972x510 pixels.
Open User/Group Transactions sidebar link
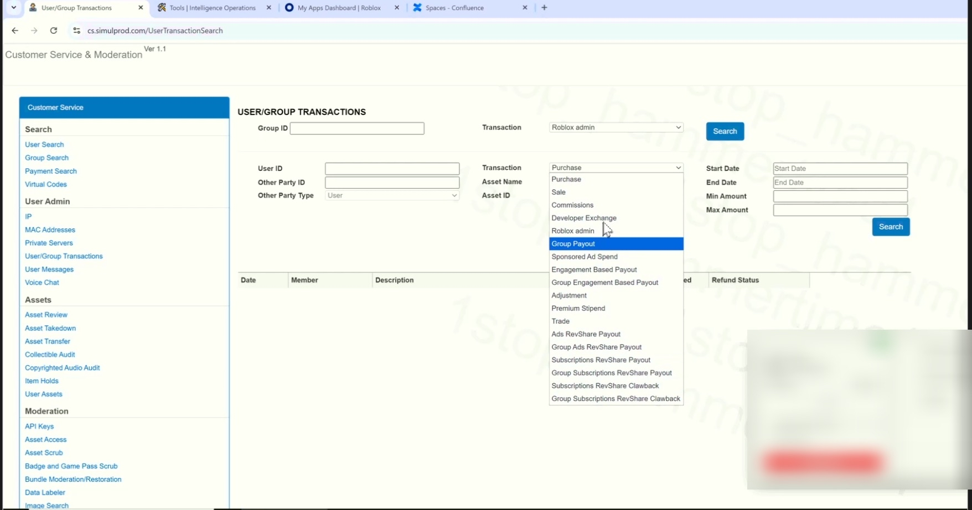[64, 256]
